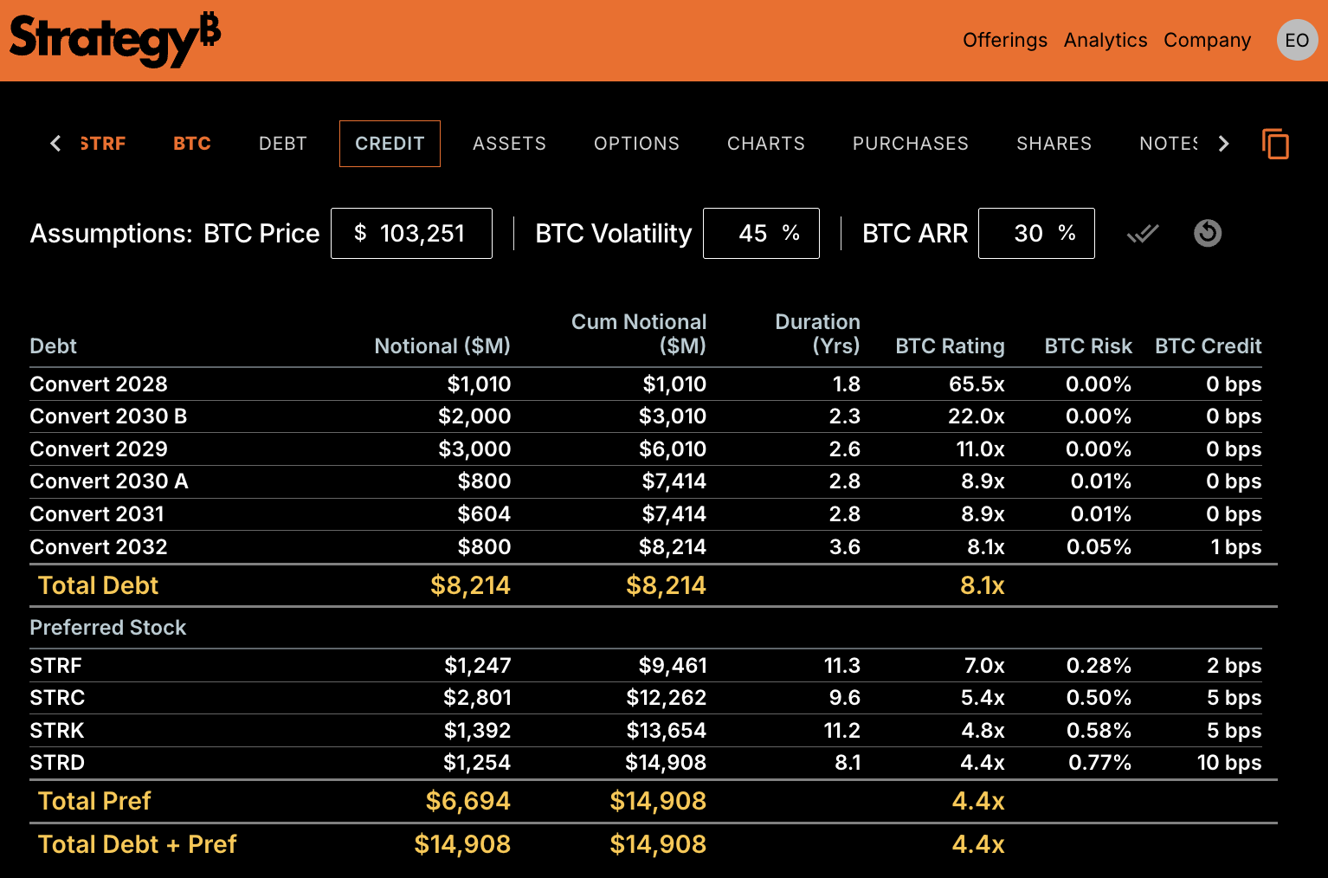Image resolution: width=1328 pixels, height=878 pixels.
Task: Click the Notional ($M) column header
Action: tap(442, 346)
